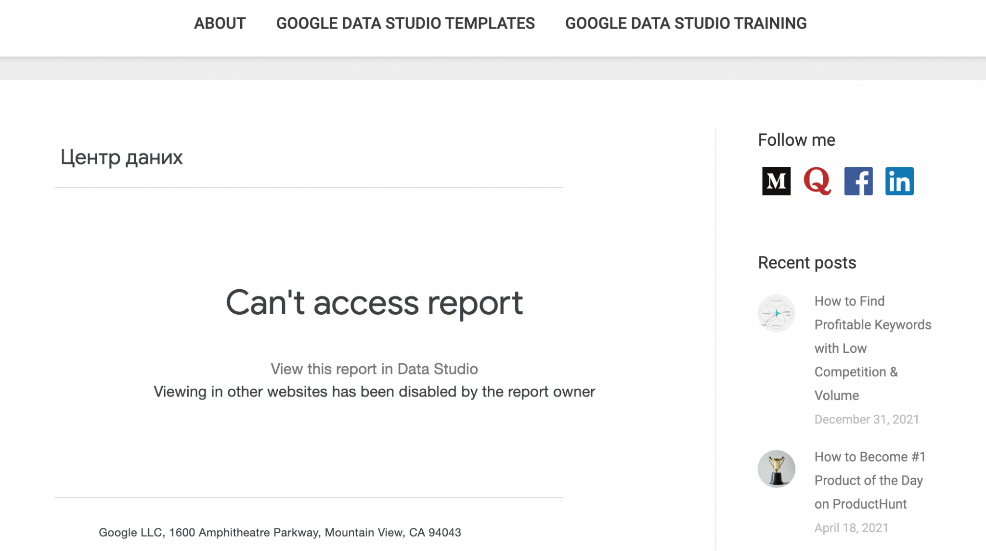Click the Quora icon under Follow me
Viewport: 986px width, 551px height.
click(x=818, y=181)
